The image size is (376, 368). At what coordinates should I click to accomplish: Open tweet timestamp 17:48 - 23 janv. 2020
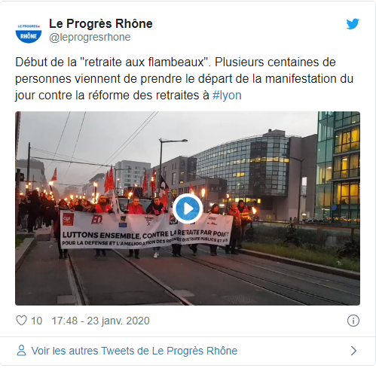click(x=100, y=321)
